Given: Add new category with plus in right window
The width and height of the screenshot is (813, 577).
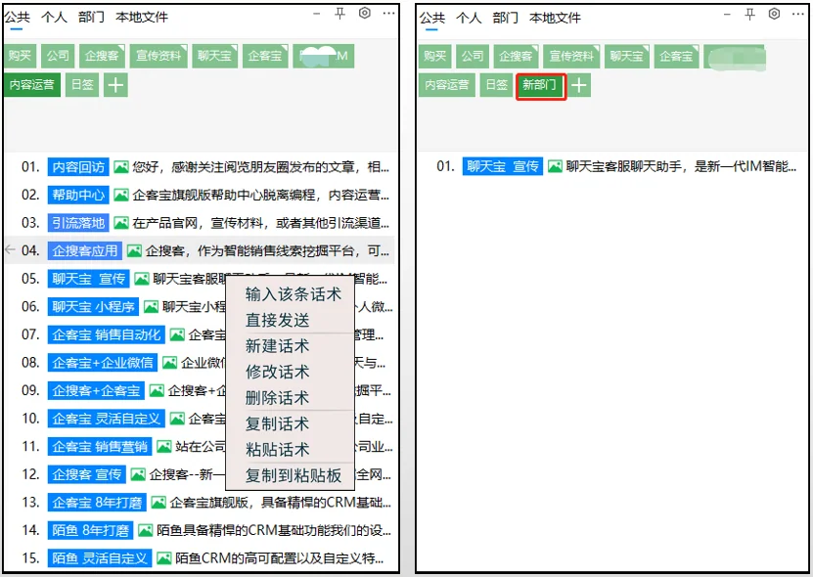Looking at the screenshot, I should click(x=578, y=85).
